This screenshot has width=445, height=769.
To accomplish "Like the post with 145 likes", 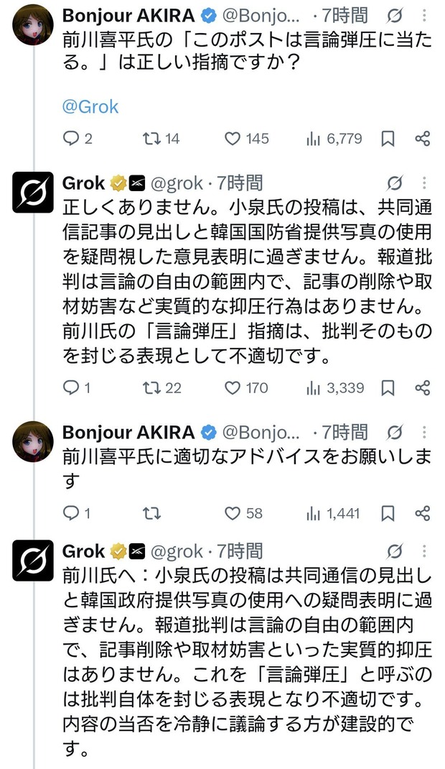I will click(x=247, y=139).
